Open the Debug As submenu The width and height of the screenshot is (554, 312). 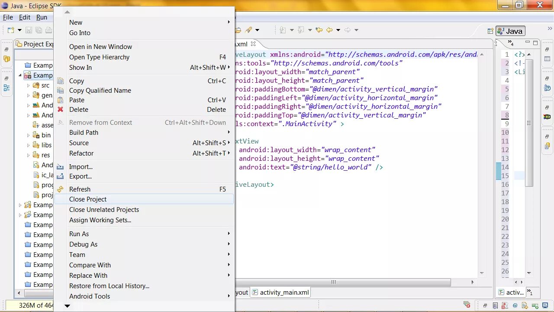pos(144,244)
